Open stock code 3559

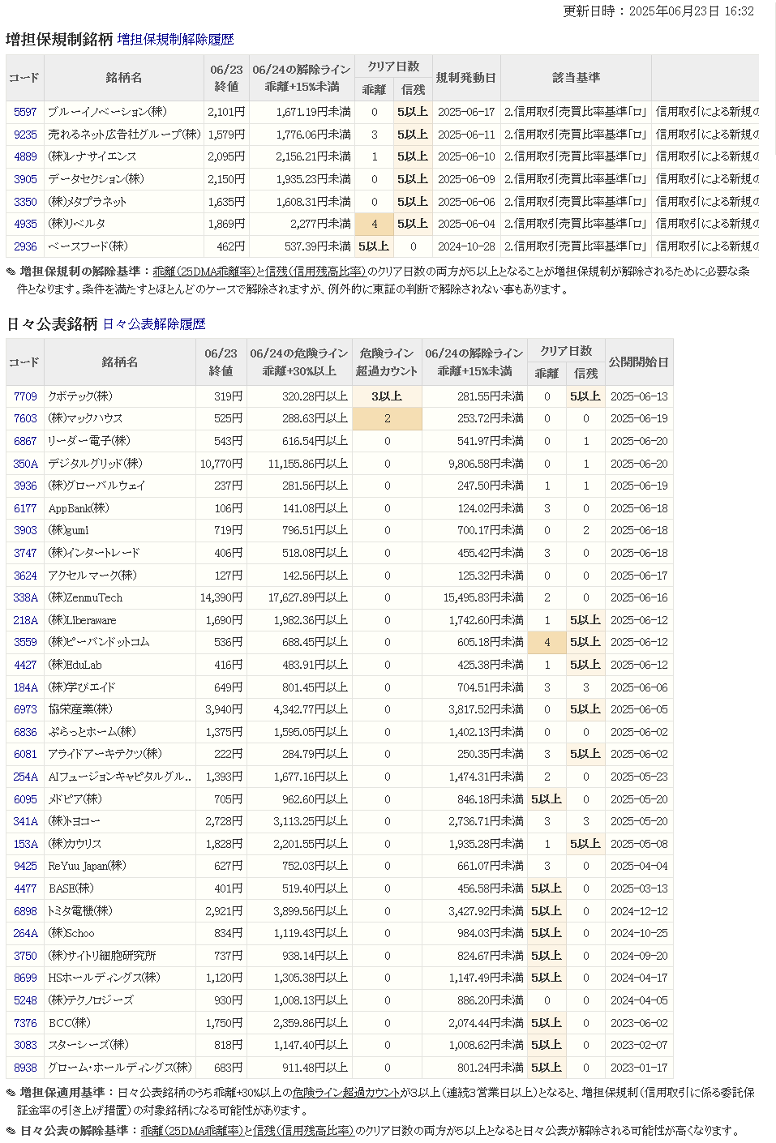25,642
